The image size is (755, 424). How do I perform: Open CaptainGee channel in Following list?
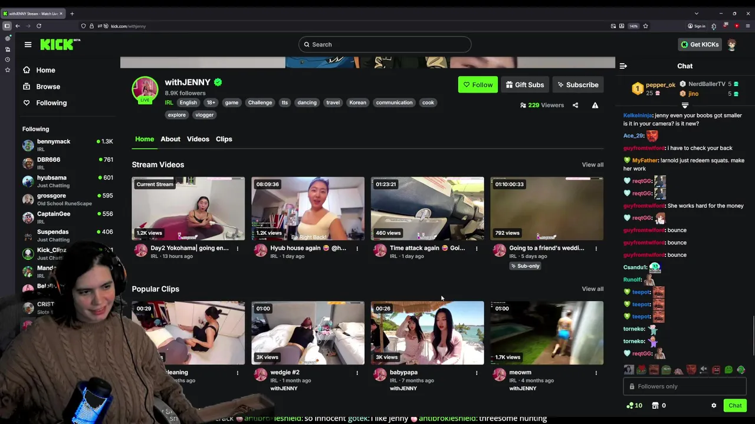67,217
